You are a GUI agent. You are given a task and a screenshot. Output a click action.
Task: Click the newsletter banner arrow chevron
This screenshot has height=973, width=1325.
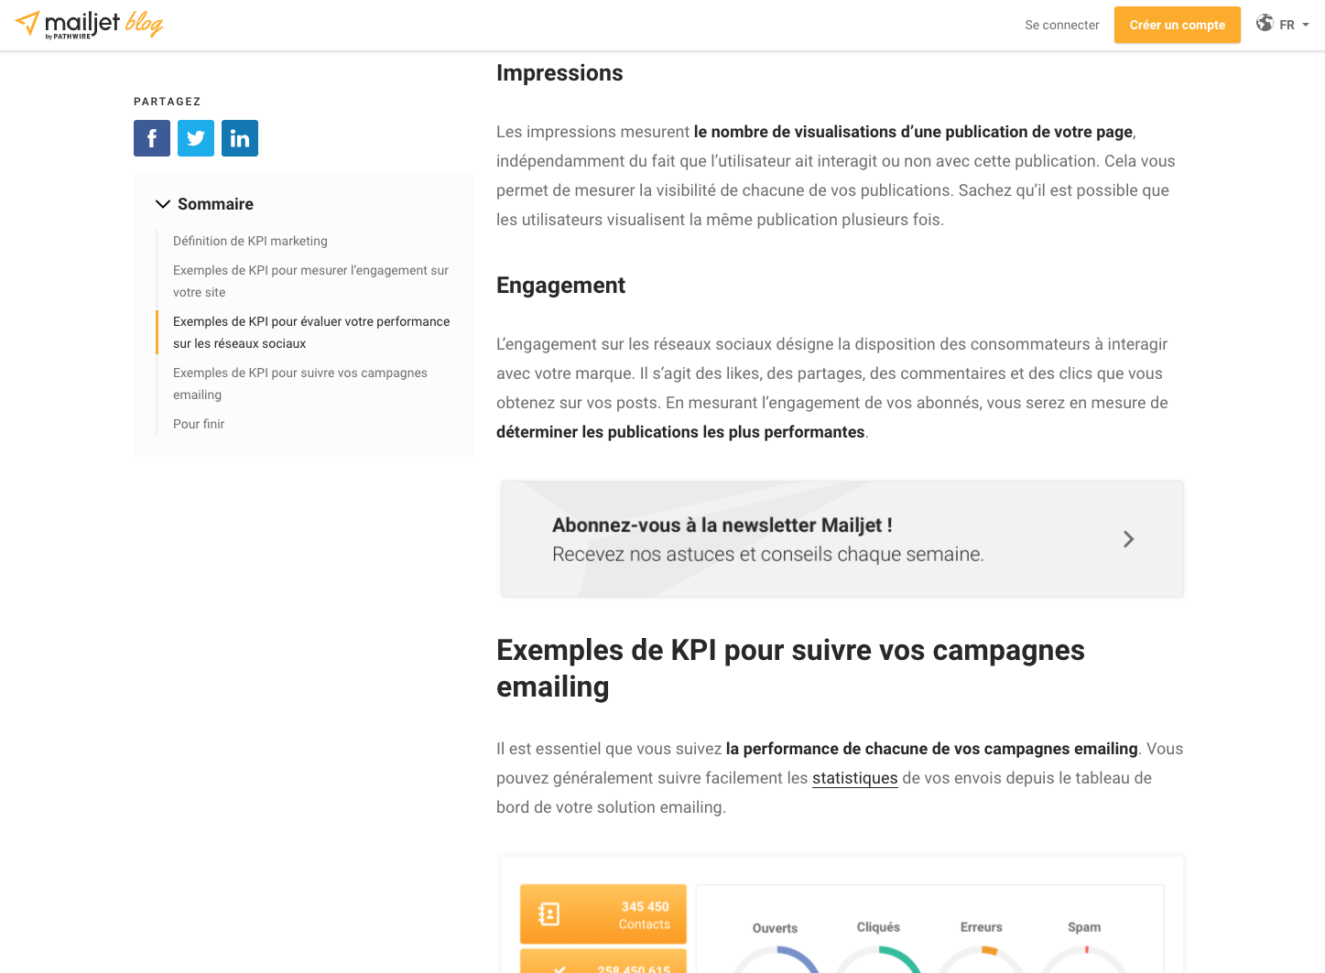1128,539
